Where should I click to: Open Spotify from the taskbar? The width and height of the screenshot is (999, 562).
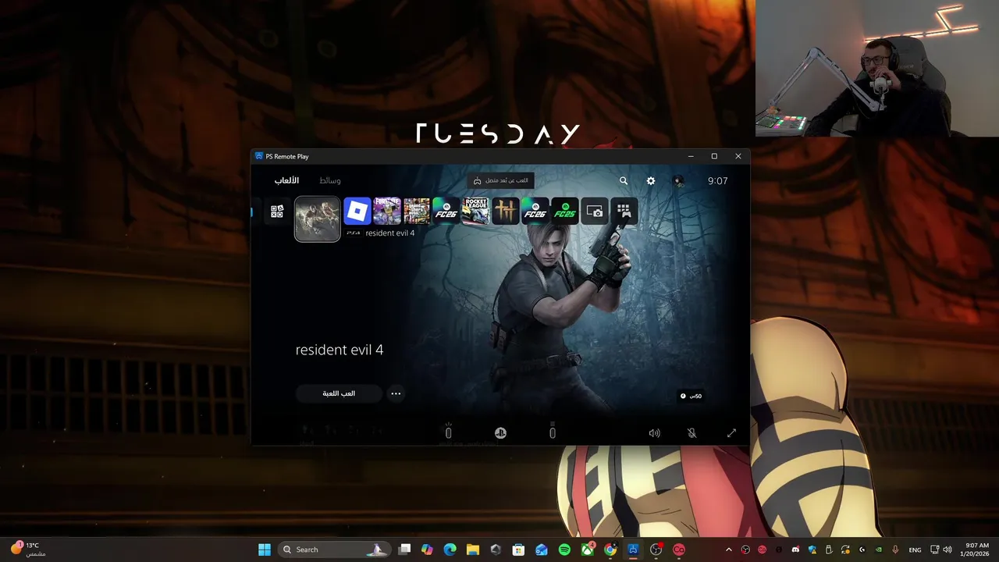pyautogui.click(x=564, y=550)
